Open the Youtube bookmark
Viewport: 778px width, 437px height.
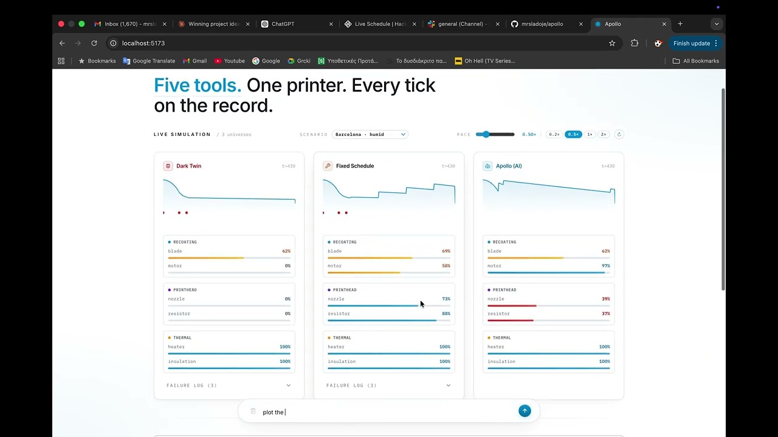tap(229, 61)
